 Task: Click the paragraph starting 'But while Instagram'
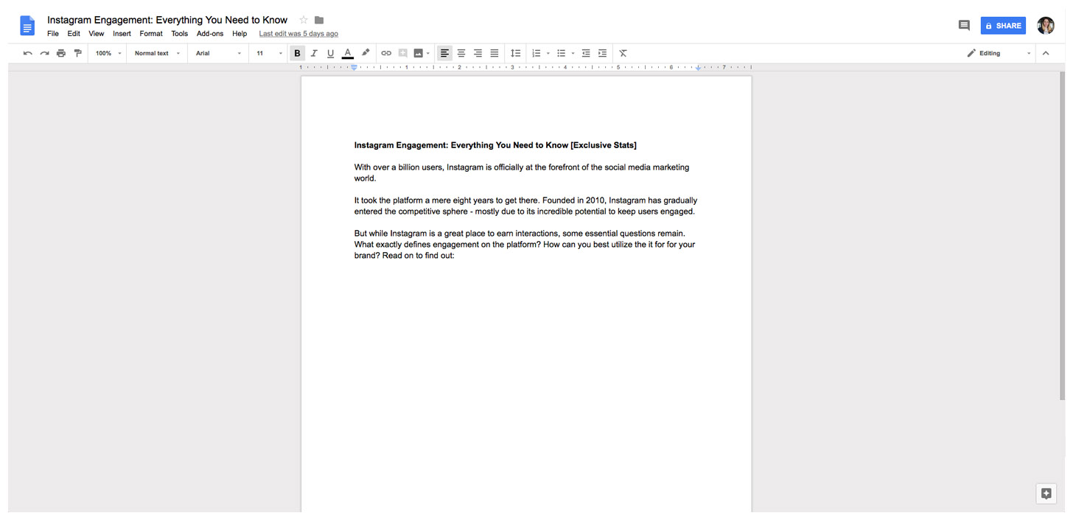pyautogui.click(x=525, y=245)
